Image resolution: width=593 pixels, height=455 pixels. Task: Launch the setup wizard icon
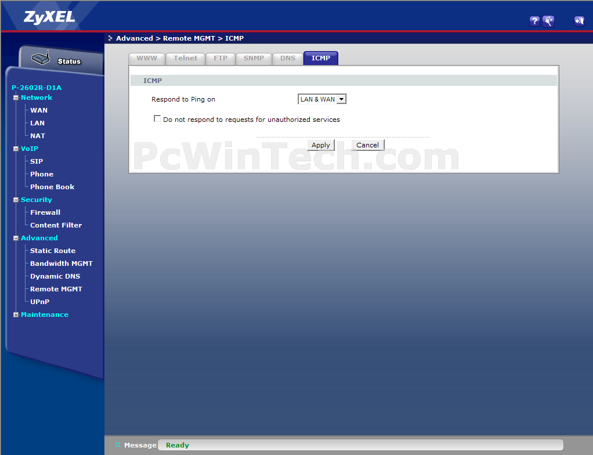(548, 21)
